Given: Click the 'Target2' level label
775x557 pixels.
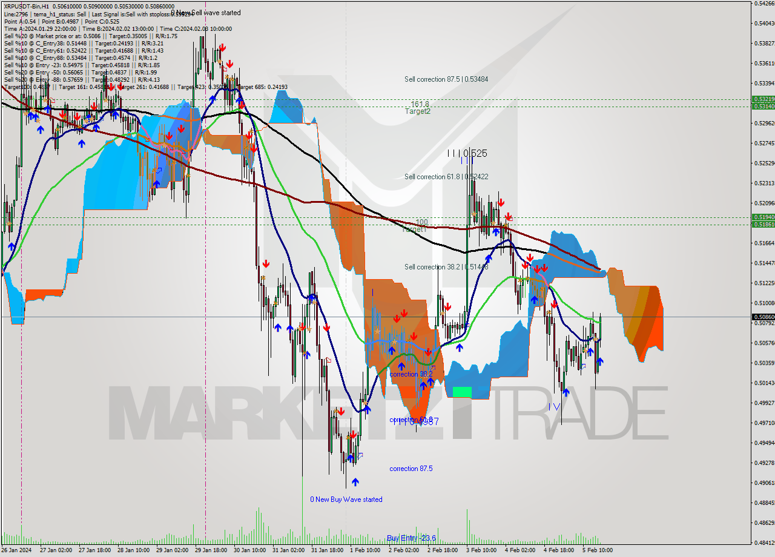Looking at the screenshot, I should tap(418, 111).
